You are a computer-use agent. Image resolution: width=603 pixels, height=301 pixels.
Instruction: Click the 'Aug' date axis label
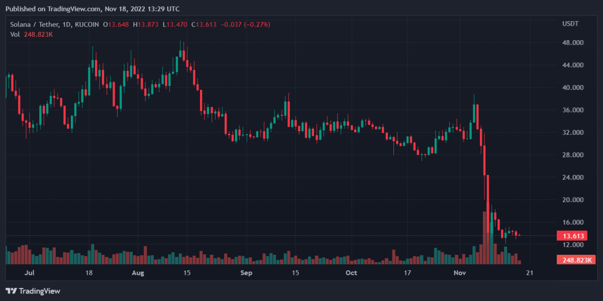[138, 273]
